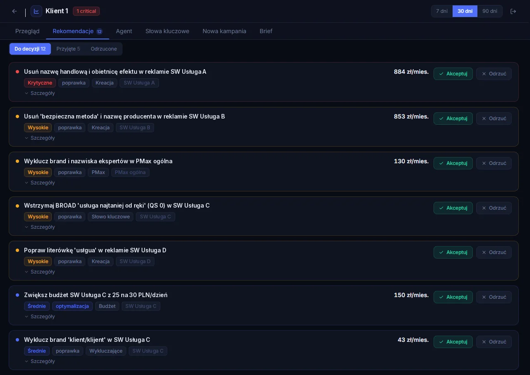Expand Szczegóły for the literówkę 'usłgua' recommendation
Screen dimensions: 530x375
pyautogui.click(x=40, y=272)
